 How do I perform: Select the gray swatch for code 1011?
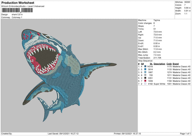(145, 75)
